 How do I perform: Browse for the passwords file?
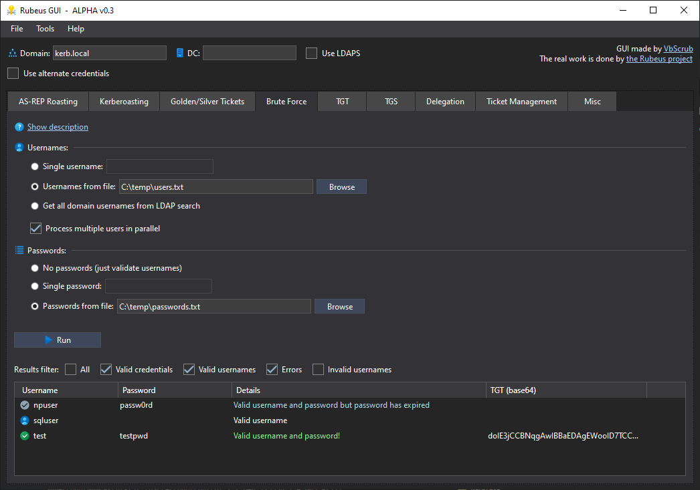pyautogui.click(x=340, y=306)
